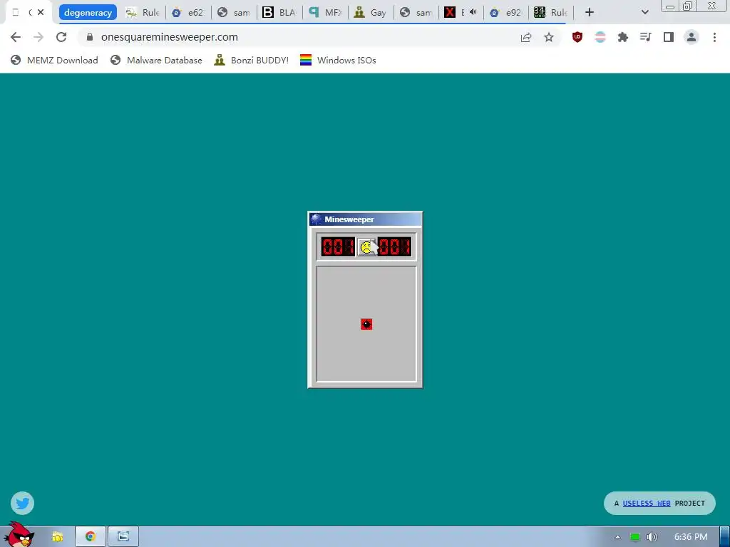Click the Minesweeper title bar globe icon
This screenshot has width=730, height=547.
pyautogui.click(x=316, y=219)
